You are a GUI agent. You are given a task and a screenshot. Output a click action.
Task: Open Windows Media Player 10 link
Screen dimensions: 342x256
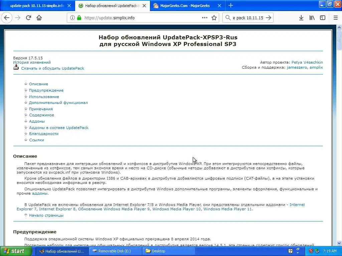pyautogui.click(x=176, y=209)
